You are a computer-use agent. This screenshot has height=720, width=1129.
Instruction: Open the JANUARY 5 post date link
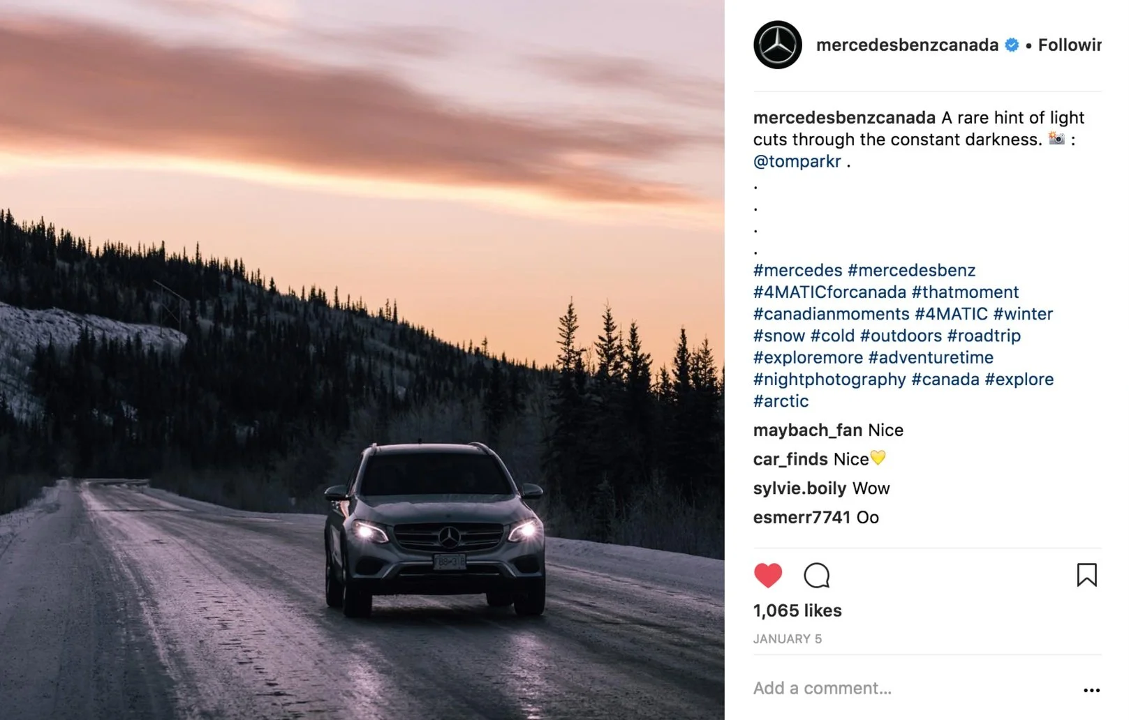tap(788, 639)
